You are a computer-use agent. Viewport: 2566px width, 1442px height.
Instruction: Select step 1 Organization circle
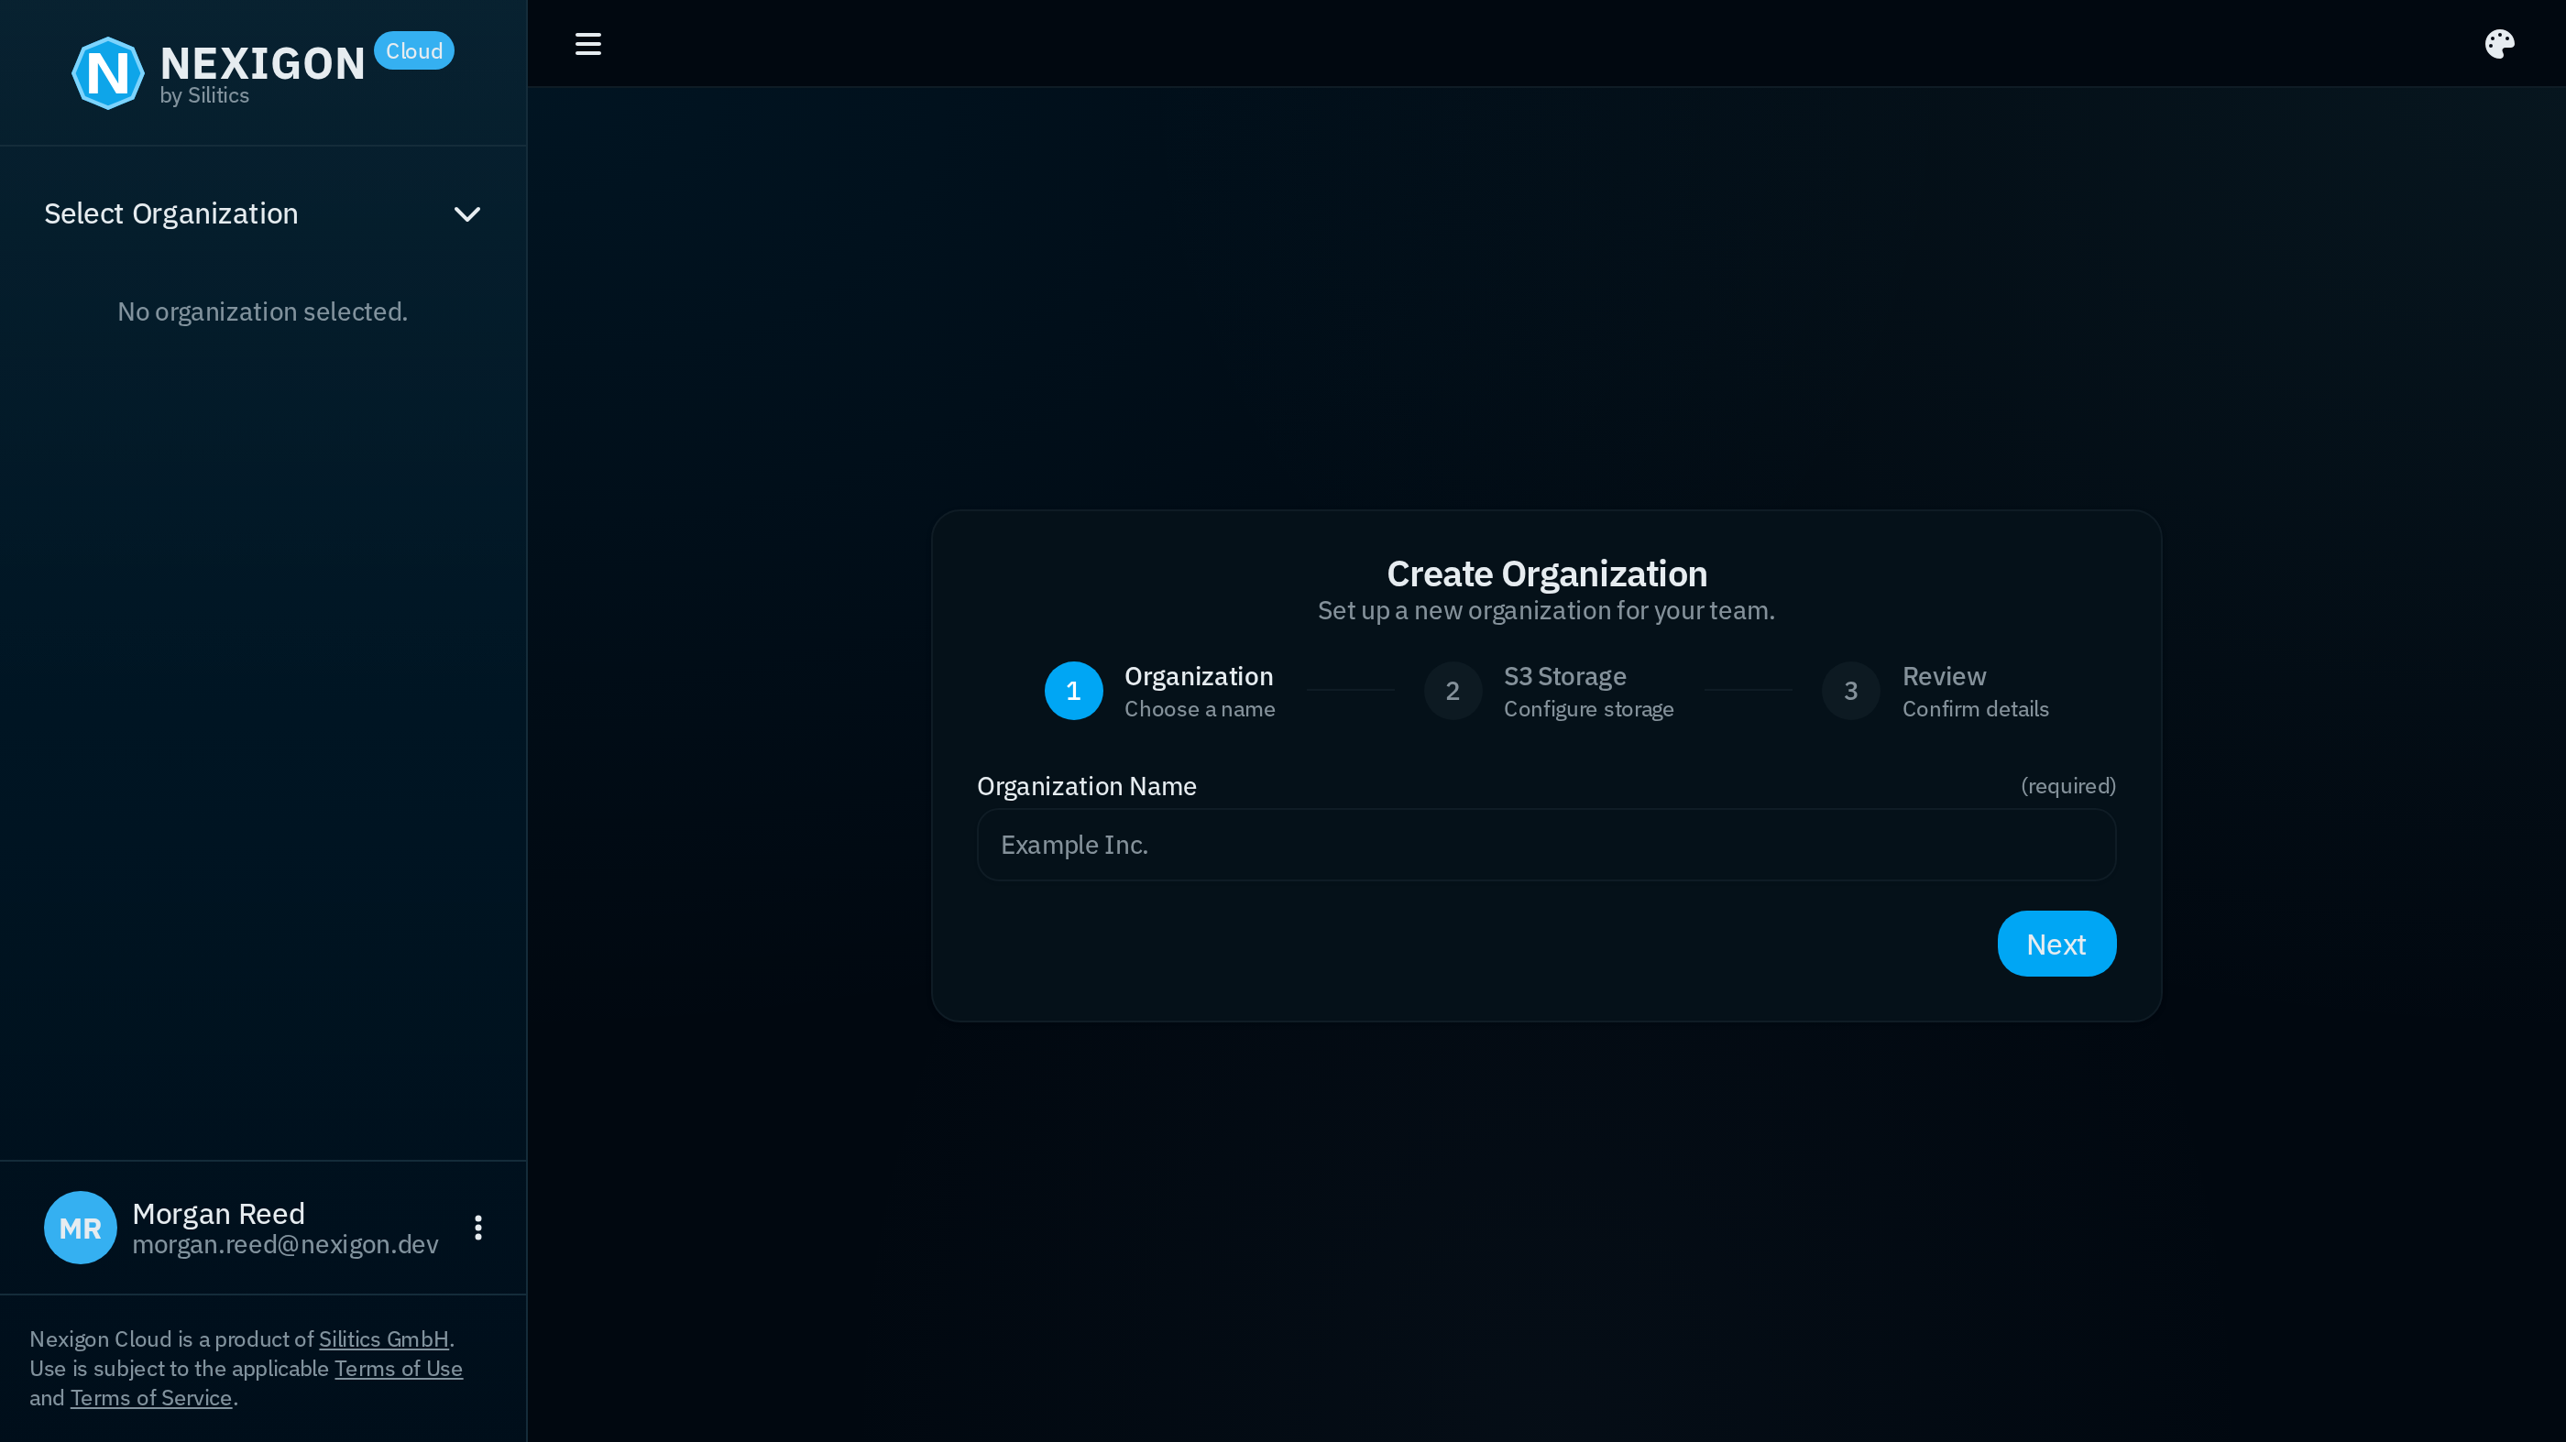1073,690
